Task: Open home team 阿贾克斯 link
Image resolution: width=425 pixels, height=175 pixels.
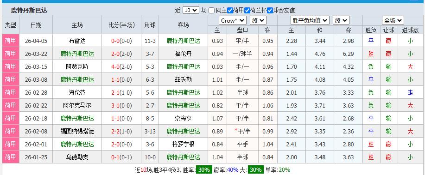Action: point(77,66)
